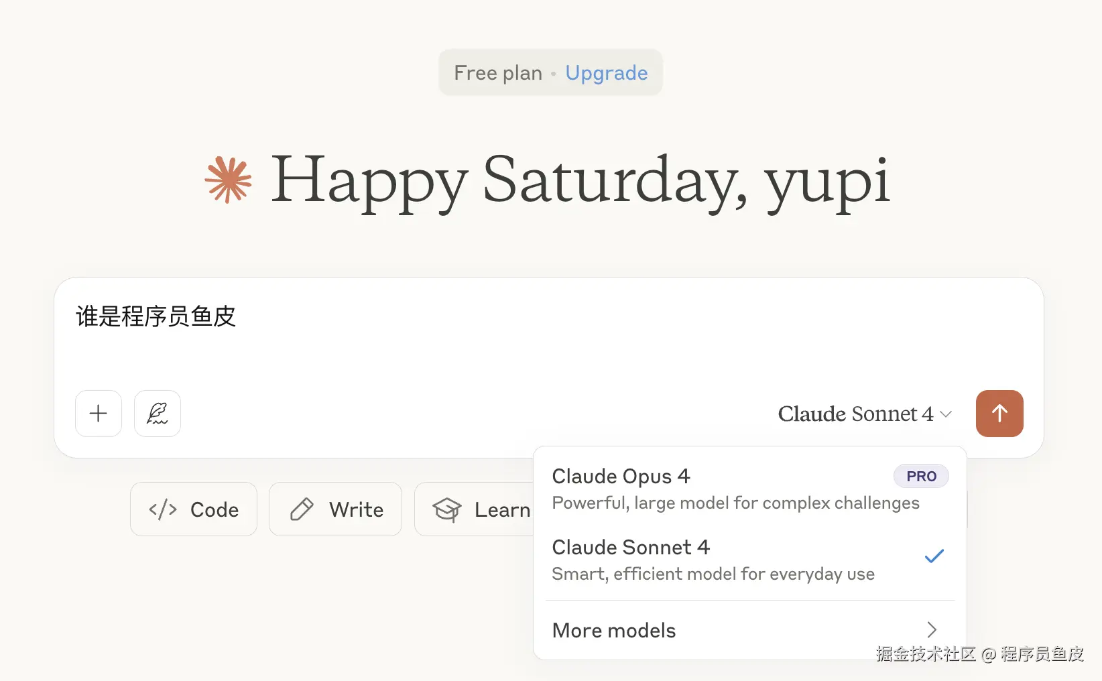Click the PRO badge on Opus 4
The height and width of the screenshot is (681, 1102).
coord(921,477)
